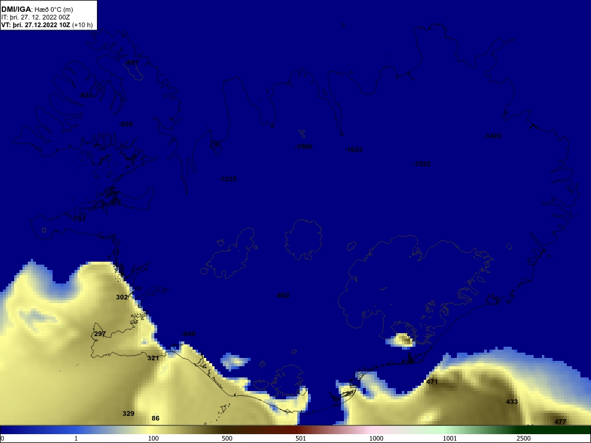Click the map value 477
The height and width of the screenshot is (443, 591).
560,422
